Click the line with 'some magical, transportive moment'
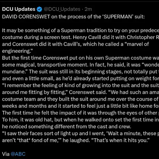Viewport: 159px width, 159px height. click(x=81, y=65)
